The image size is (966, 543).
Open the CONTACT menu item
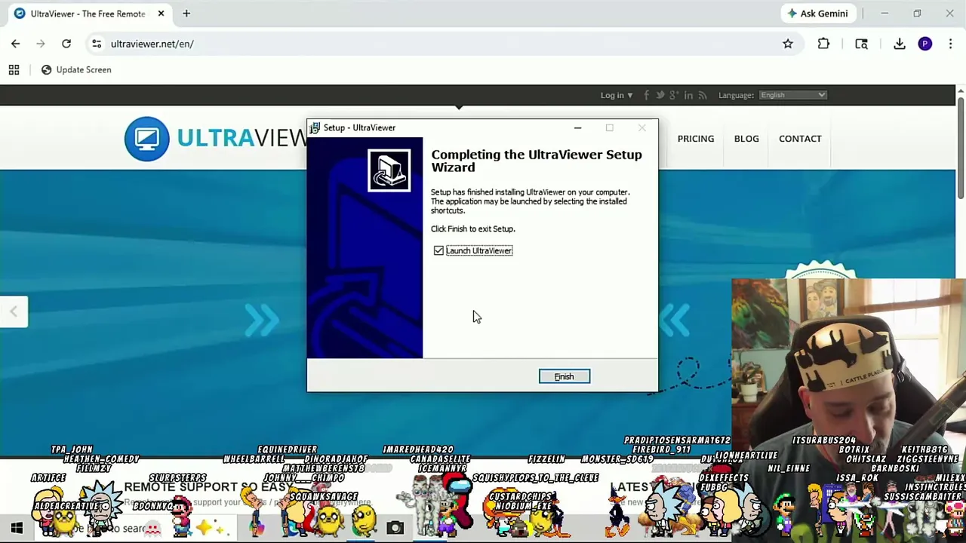pos(800,139)
